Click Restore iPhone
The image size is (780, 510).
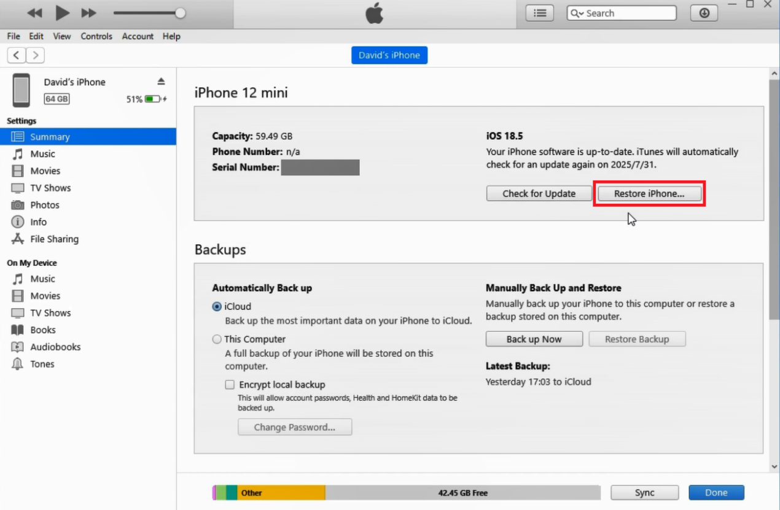(x=649, y=193)
